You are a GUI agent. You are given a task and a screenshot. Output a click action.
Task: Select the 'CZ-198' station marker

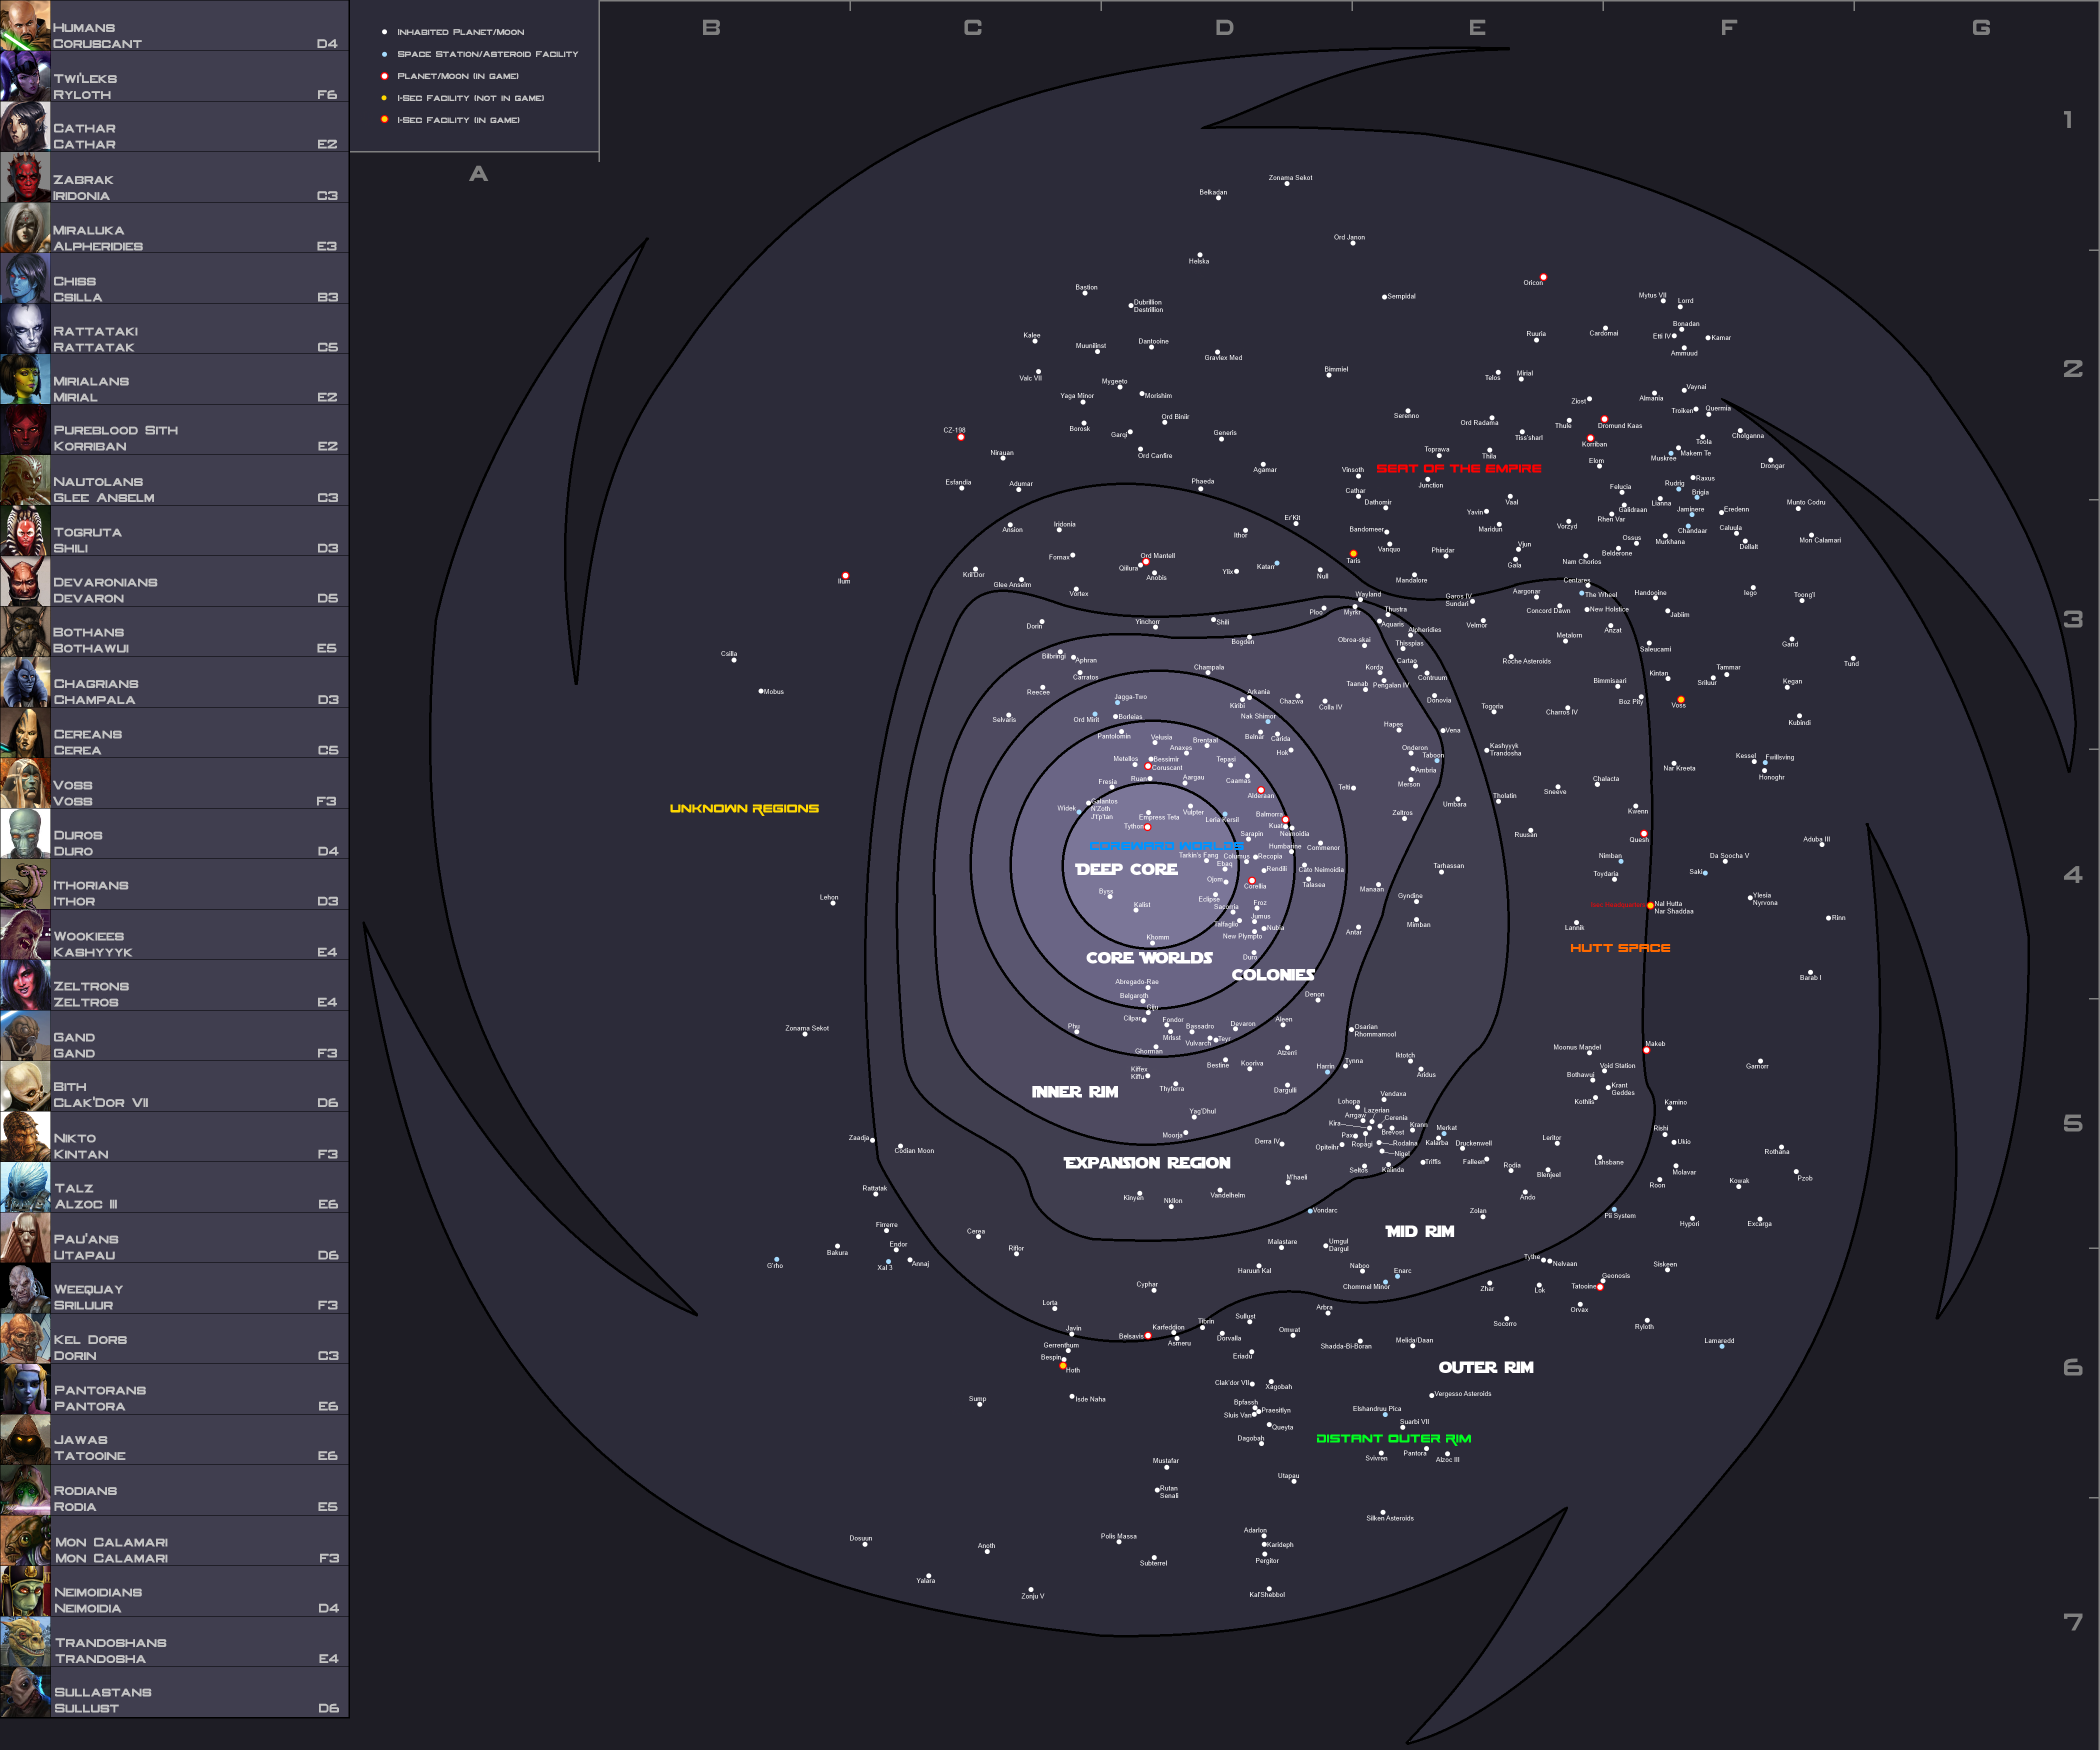click(961, 437)
